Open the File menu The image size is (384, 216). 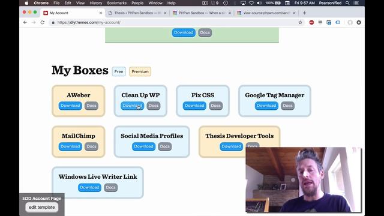[x=56, y=3]
